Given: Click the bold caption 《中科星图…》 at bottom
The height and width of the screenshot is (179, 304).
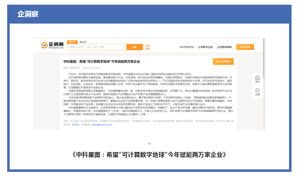Looking at the screenshot, I should (149, 154).
